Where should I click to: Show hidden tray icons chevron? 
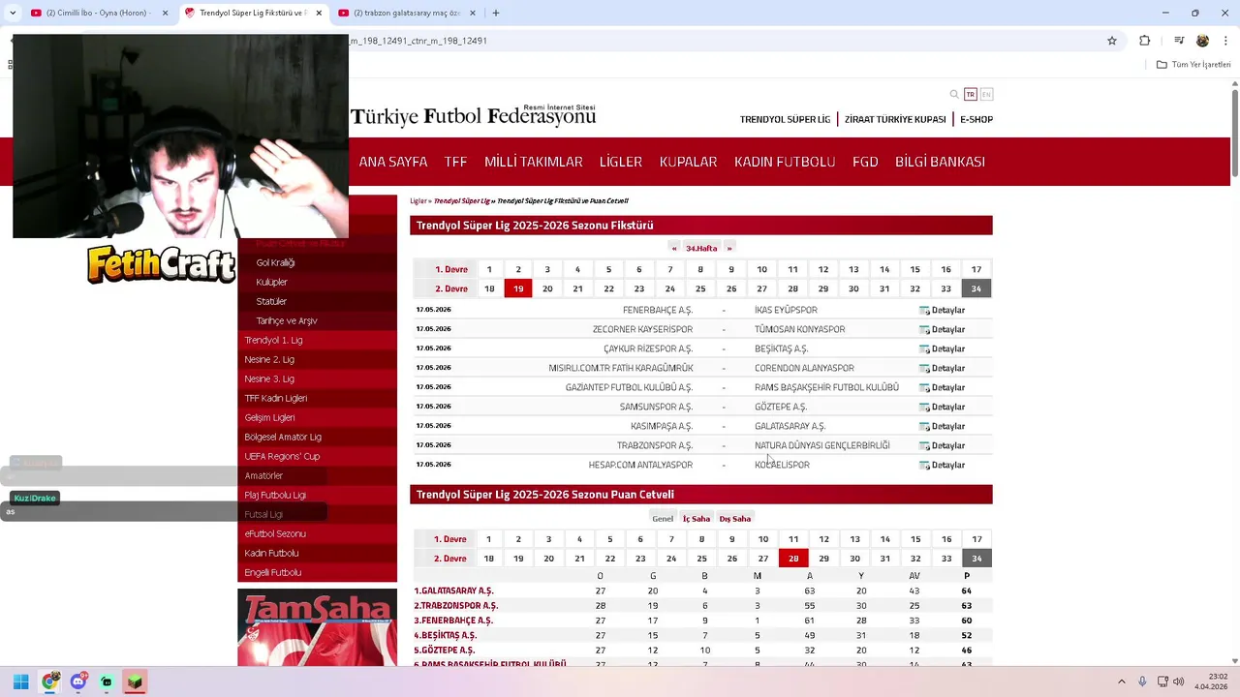point(1122,682)
